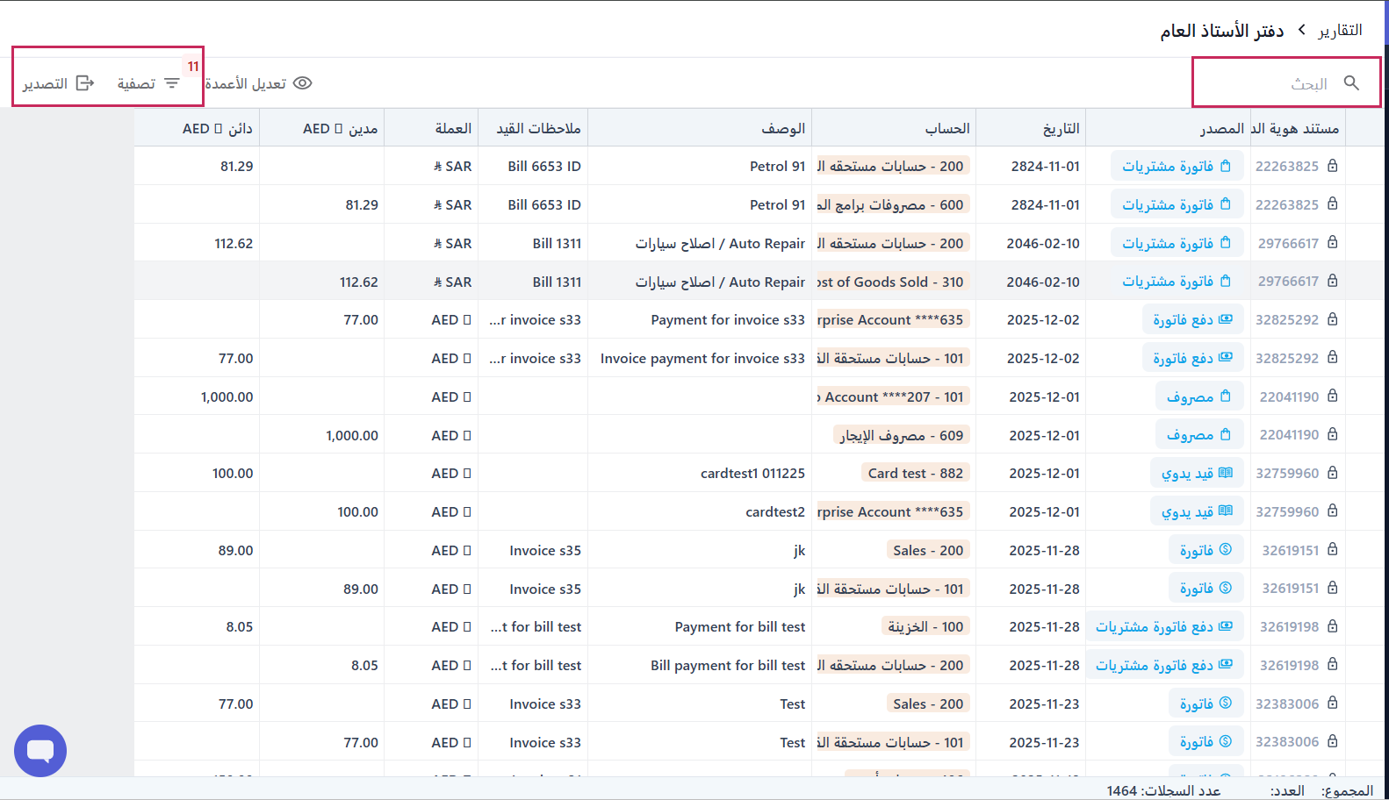Image resolution: width=1389 pixels, height=800 pixels.
Task: Click the search magnifier icon
Action: click(x=1351, y=82)
